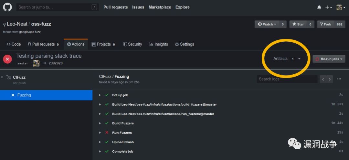Switch to the repository Pull requests tab
349x160 pixels.
coord(43,44)
